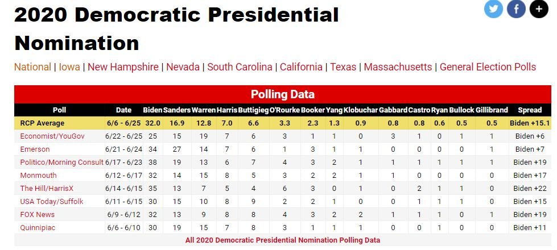View all 2020 Democratic nomination polling data
The image size is (557, 250).
(x=282, y=240)
